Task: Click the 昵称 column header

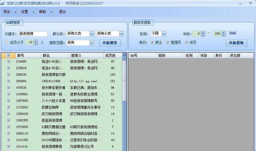Action: click(x=170, y=56)
